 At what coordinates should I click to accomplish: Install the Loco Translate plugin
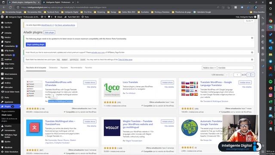[x=167, y=82]
